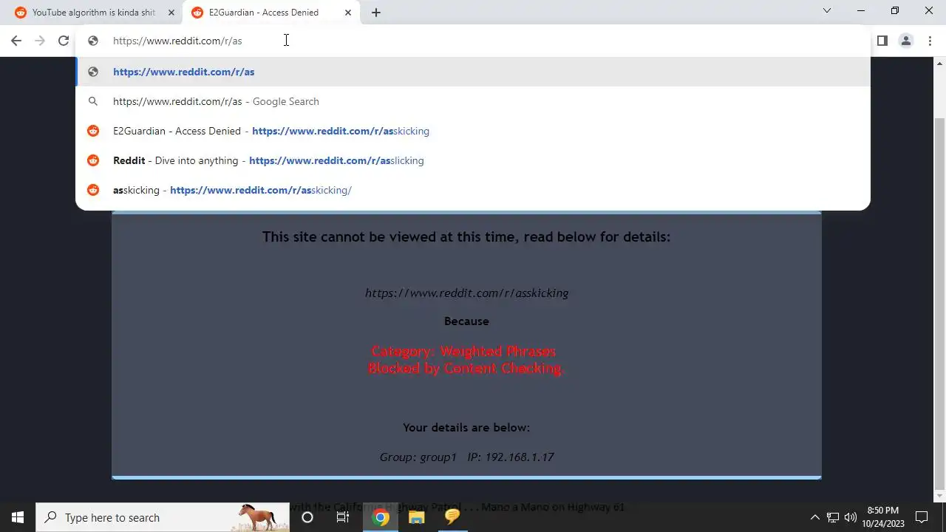This screenshot has height=532, width=946.
Task: Switch to the YouTube algorithm Reddit tab
Action: tap(94, 13)
